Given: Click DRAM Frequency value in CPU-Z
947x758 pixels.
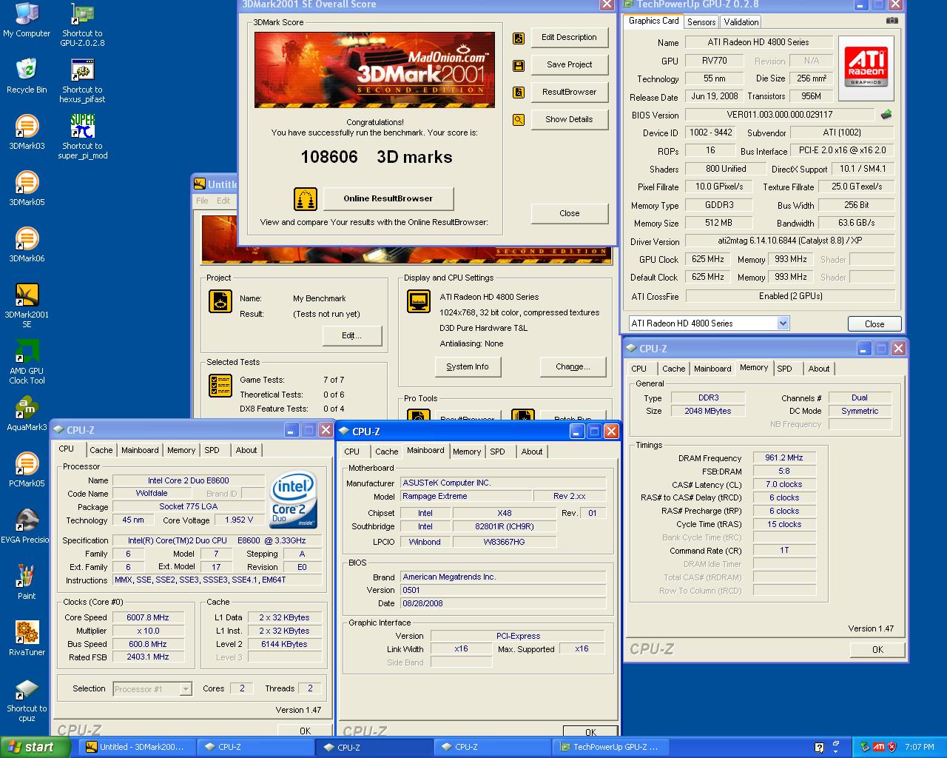Looking at the screenshot, I should (x=783, y=458).
